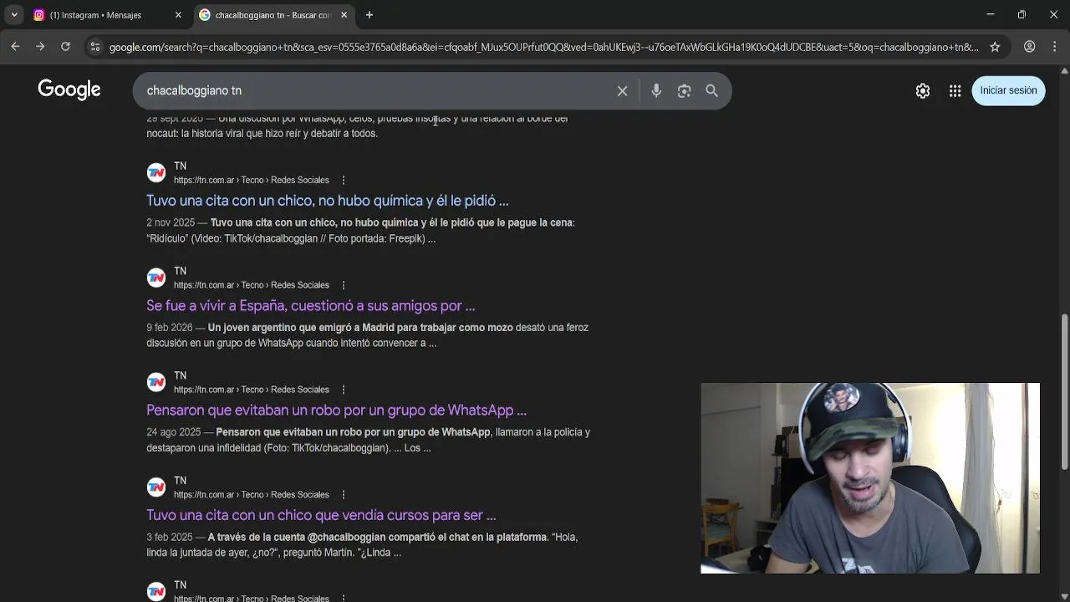Click TN favicon above the 'no hubo química' result
The image size is (1070, 602).
click(156, 173)
